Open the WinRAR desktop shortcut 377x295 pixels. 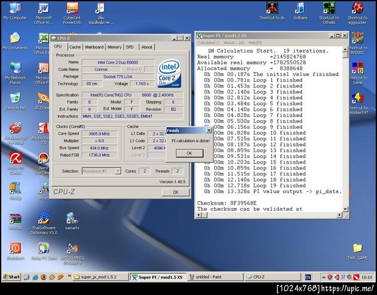pyautogui.click(x=15, y=220)
